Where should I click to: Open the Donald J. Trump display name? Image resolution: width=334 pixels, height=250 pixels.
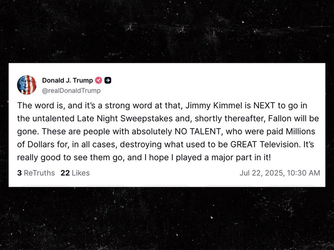pos(67,81)
